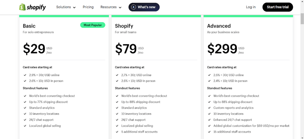The width and height of the screenshot is (304, 139).
Task: Click checkmark beside '2.4% + 10¢ USD in person'
Action: coord(209,81)
